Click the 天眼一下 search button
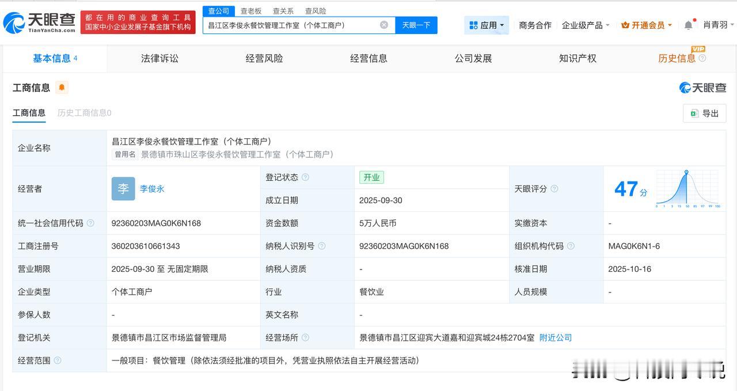The height and width of the screenshot is (391, 737). click(416, 25)
